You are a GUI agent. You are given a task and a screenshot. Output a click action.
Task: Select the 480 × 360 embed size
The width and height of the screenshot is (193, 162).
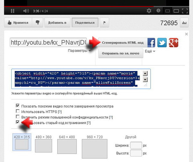pyautogui.click(x=43, y=144)
